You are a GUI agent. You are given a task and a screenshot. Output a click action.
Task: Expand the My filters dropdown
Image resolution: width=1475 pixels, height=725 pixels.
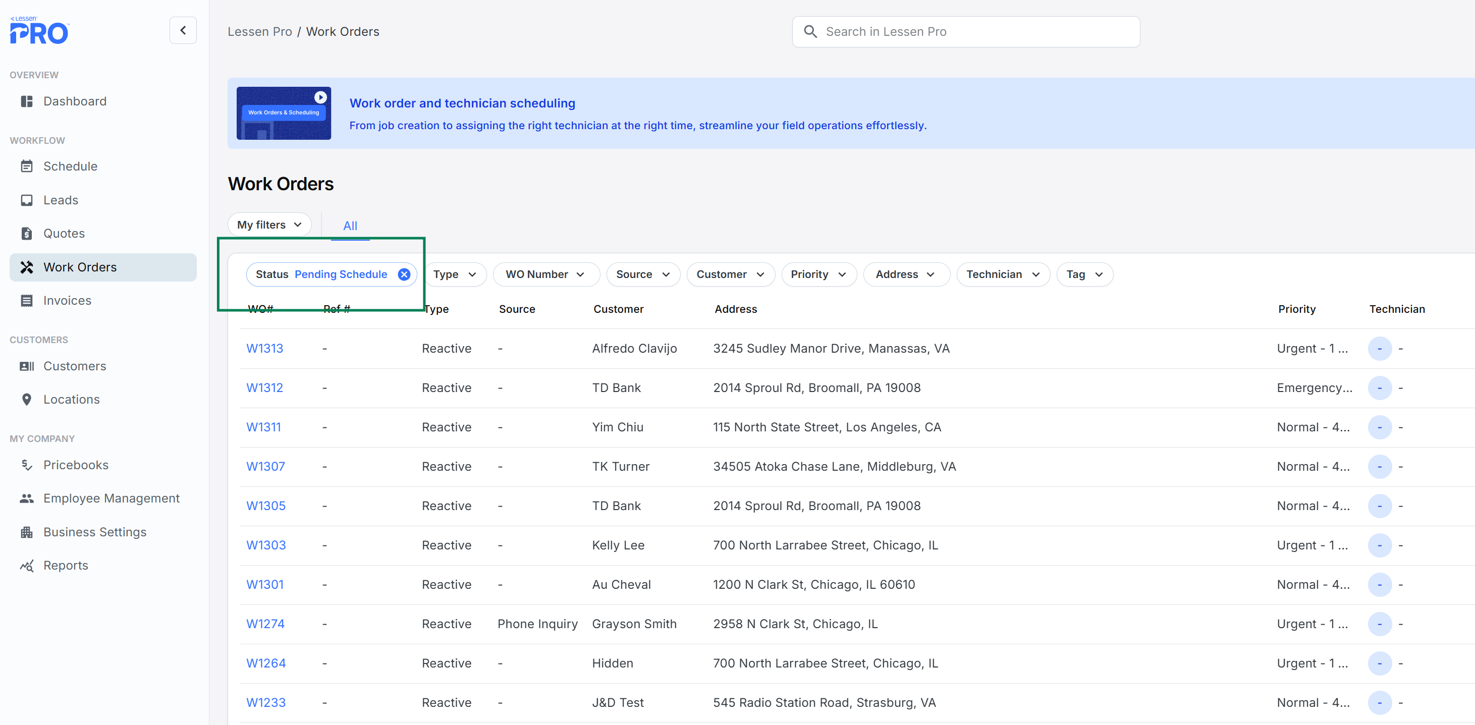269,225
